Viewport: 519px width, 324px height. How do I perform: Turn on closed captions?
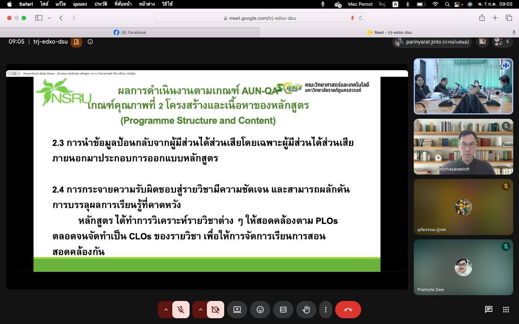283,310
